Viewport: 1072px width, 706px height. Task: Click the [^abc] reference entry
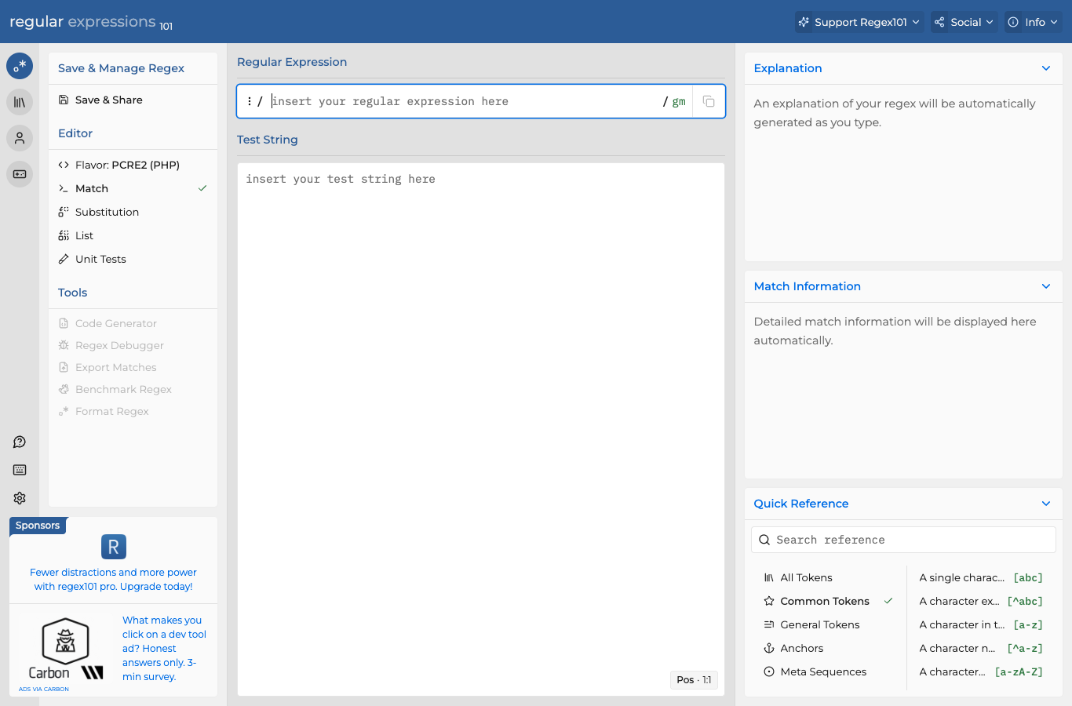click(x=981, y=601)
